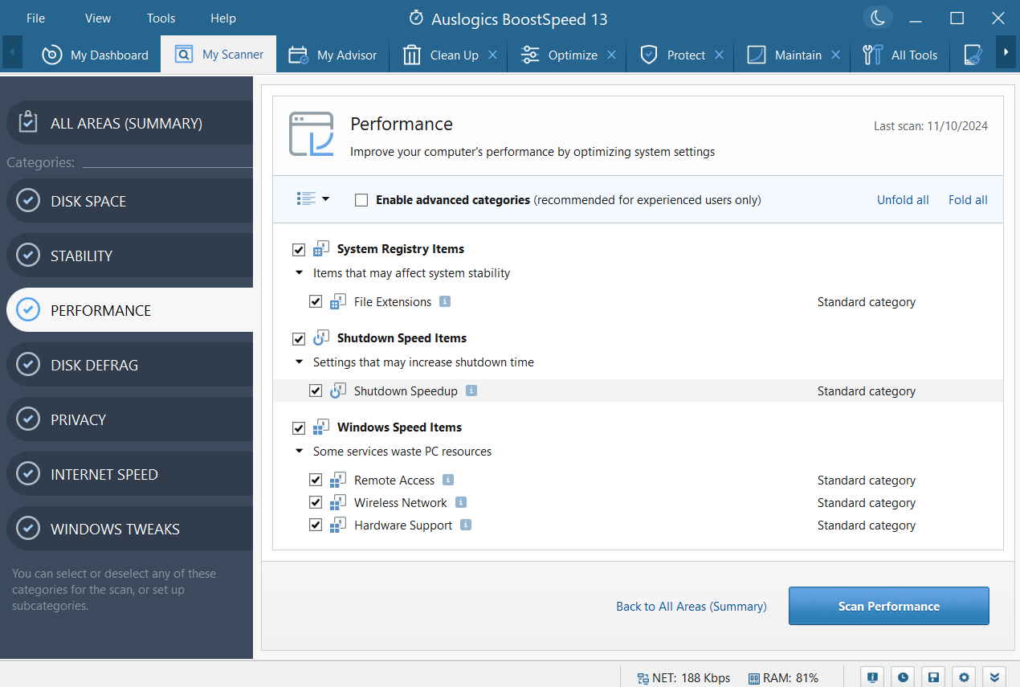
Task: Click double-chevron expand icon in status bar
Action: point(994,677)
